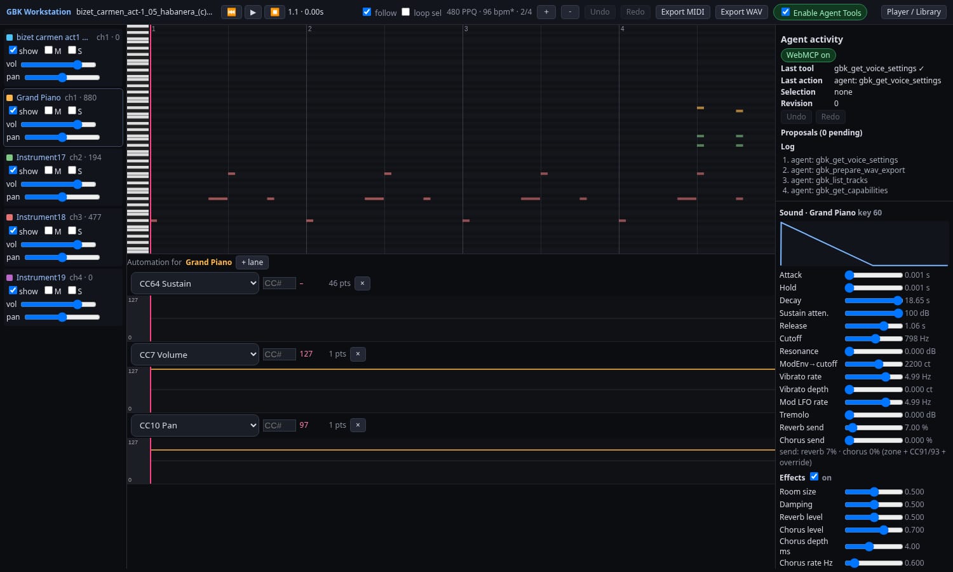Screen dimensions: 953x572
Task: Solo the bizet carmen act1 track
Action: tap(72, 50)
